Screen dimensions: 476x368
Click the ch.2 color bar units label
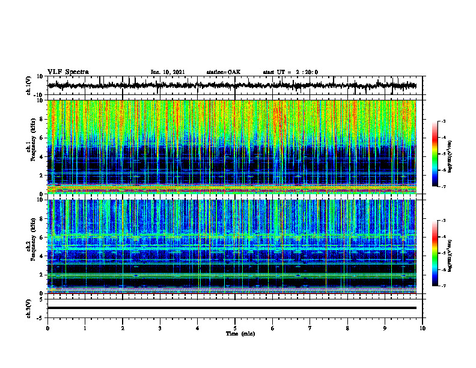pos(450,256)
